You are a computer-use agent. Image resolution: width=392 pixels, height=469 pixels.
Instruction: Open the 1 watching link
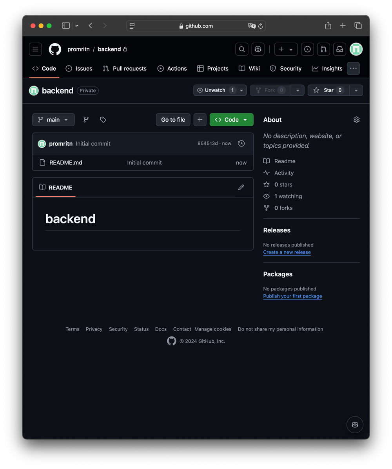(x=283, y=196)
